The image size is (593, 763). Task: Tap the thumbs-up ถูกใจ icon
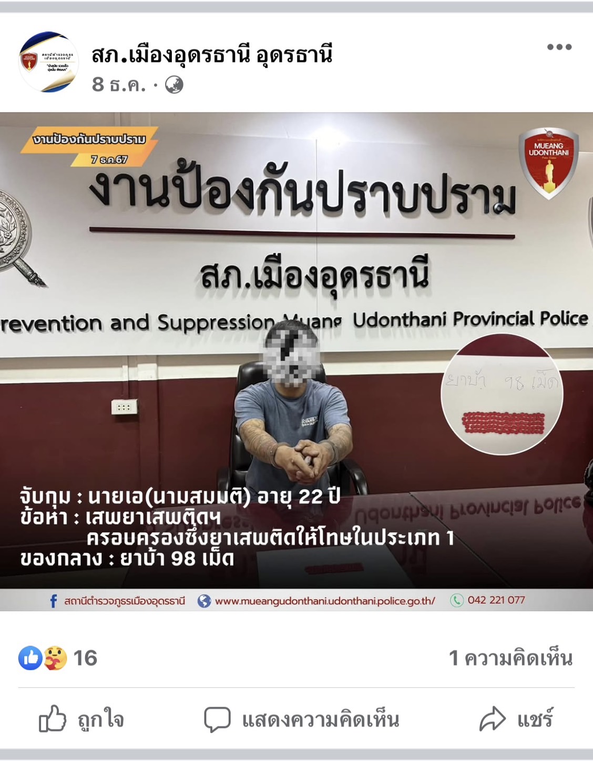[x=53, y=719]
